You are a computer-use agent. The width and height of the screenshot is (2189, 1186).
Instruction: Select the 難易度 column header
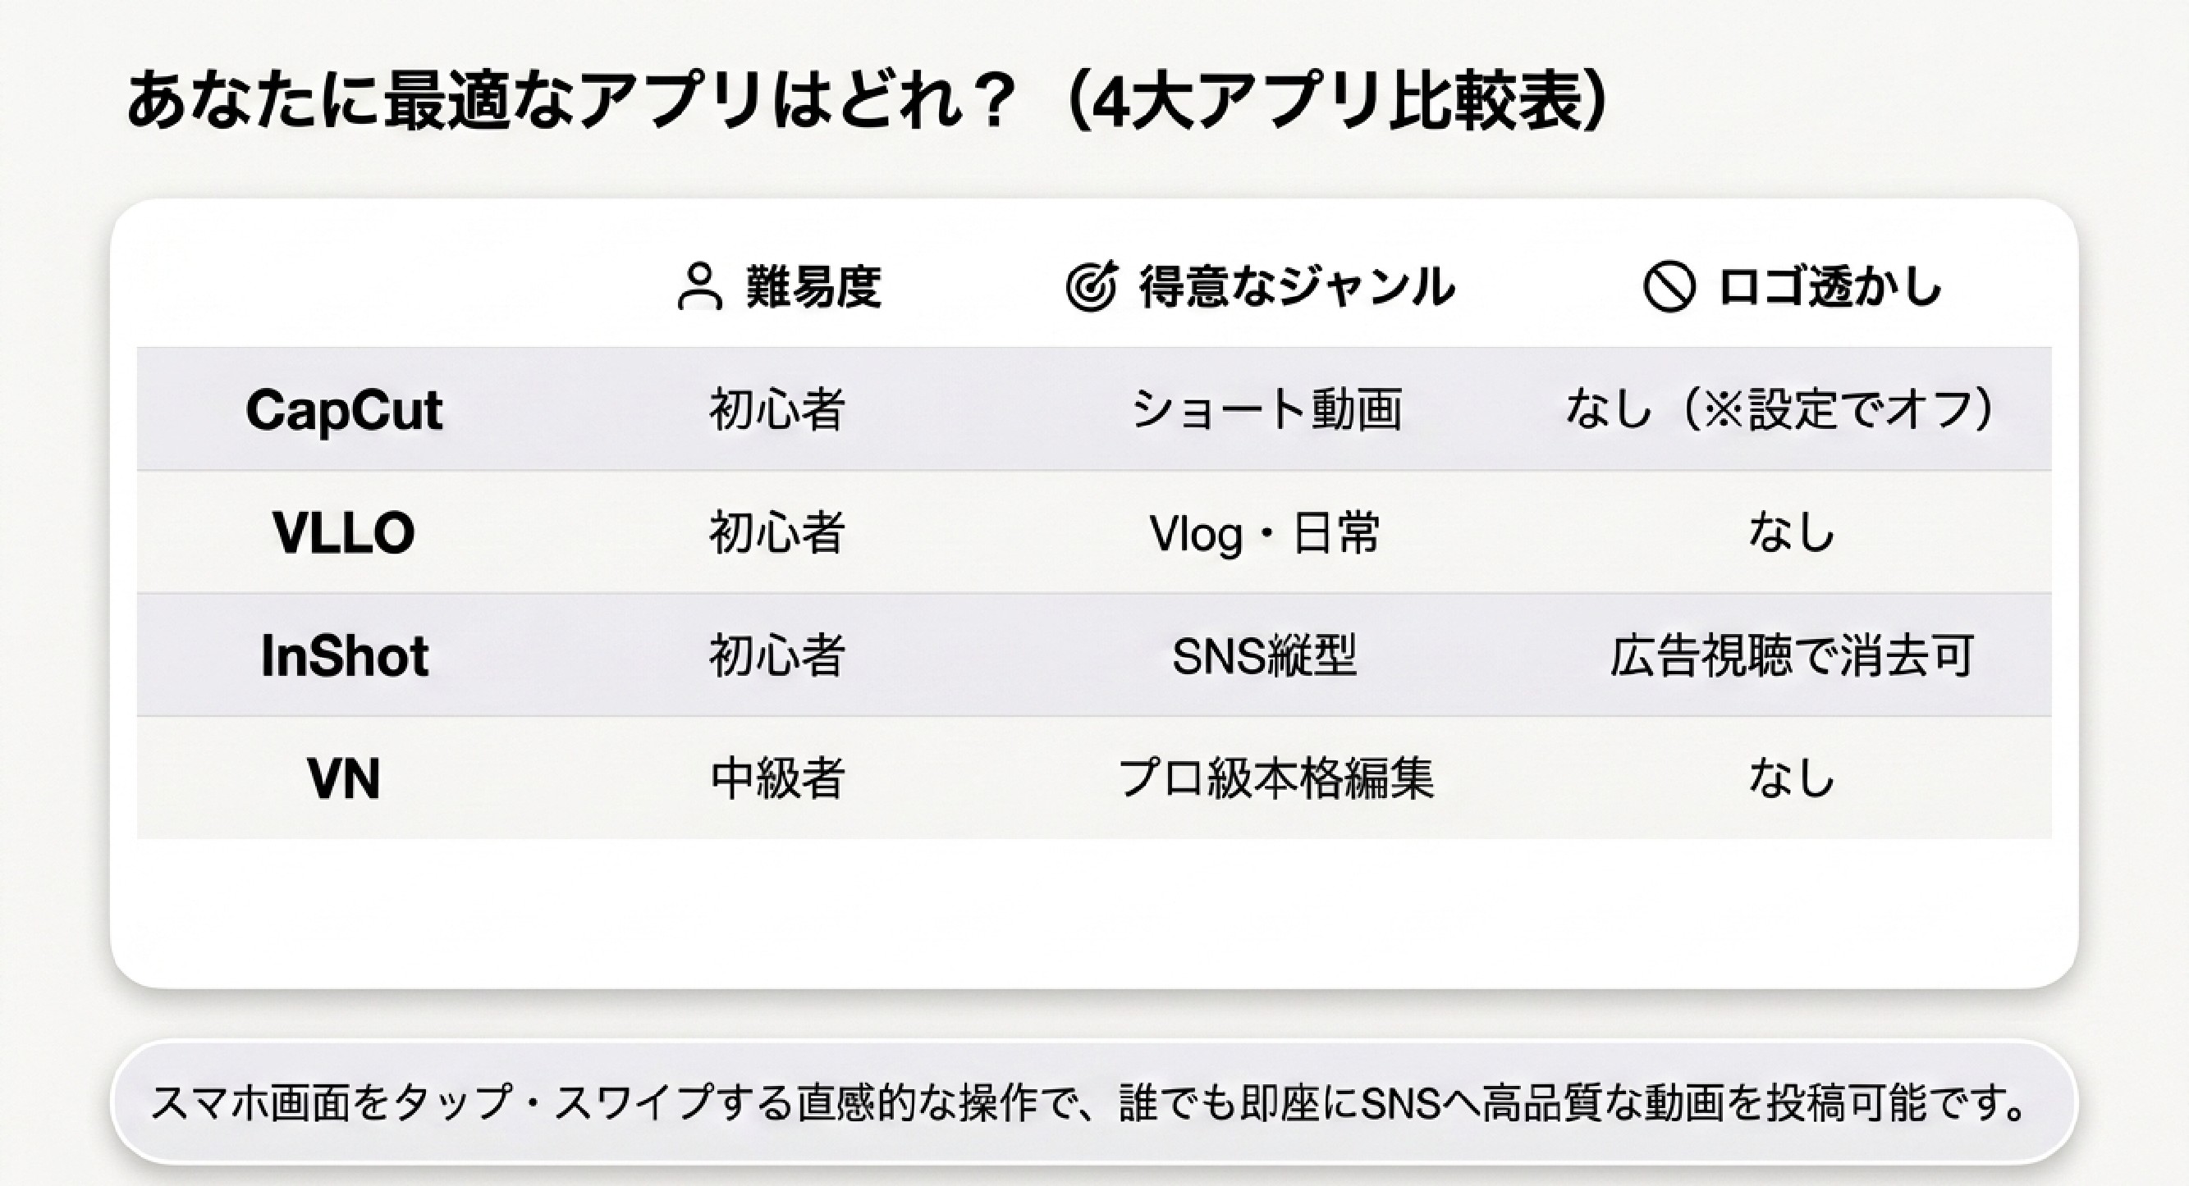click(x=813, y=287)
